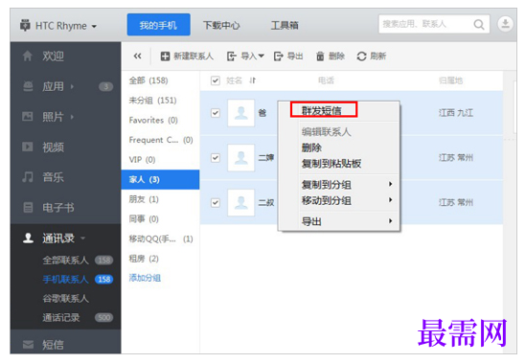Select 谷歌联系人 in sidebar
The height and width of the screenshot is (363, 525).
tap(65, 298)
